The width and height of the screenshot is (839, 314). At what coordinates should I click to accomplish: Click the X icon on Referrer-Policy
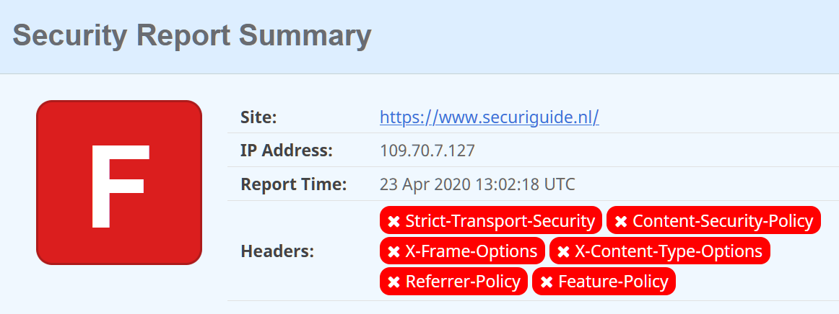pyautogui.click(x=394, y=282)
